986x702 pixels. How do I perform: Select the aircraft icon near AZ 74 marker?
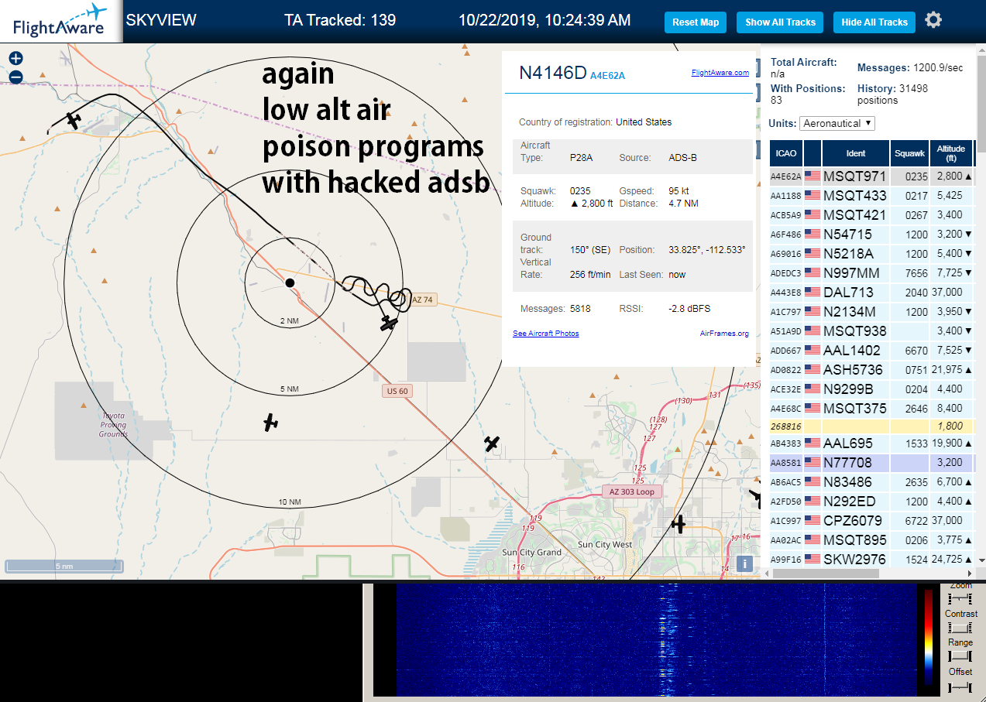point(390,322)
